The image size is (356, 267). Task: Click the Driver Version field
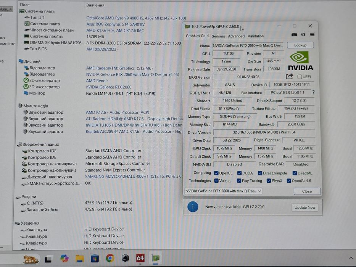click(264, 132)
